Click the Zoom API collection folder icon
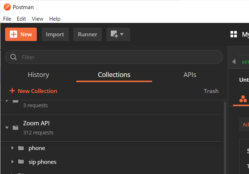Viewport: 249px width, 174px height. [16, 128]
